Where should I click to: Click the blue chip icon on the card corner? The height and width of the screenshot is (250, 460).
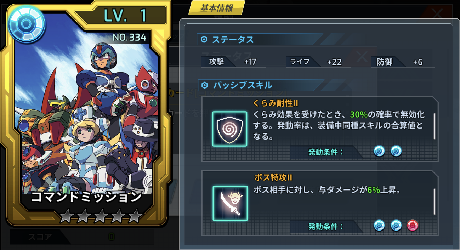[26, 24]
